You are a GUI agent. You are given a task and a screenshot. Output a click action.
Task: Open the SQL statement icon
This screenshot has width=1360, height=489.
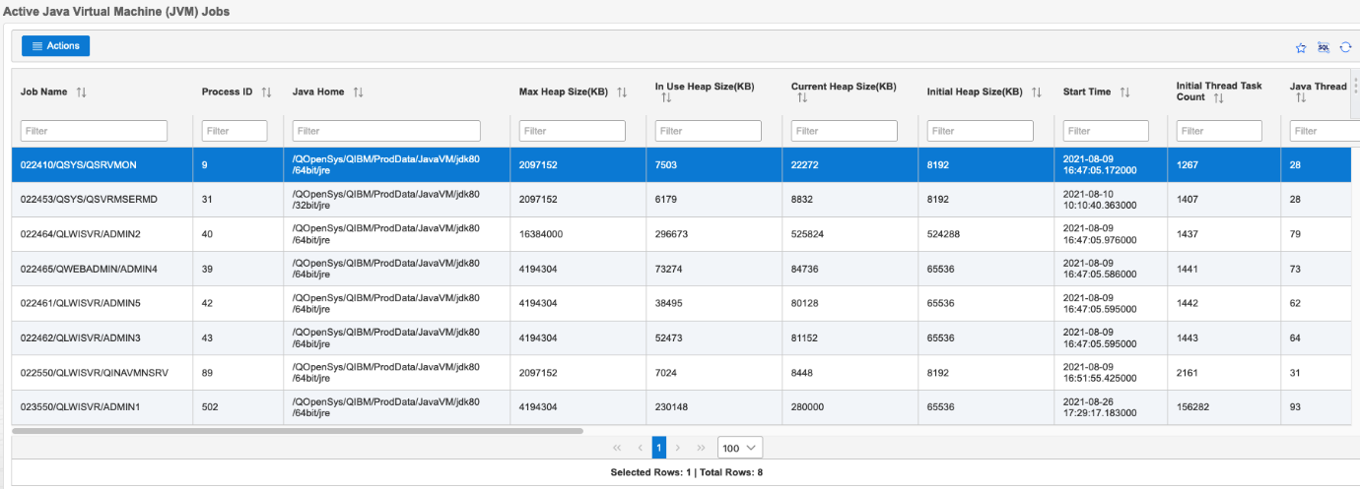pyautogui.click(x=1324, y=47)
